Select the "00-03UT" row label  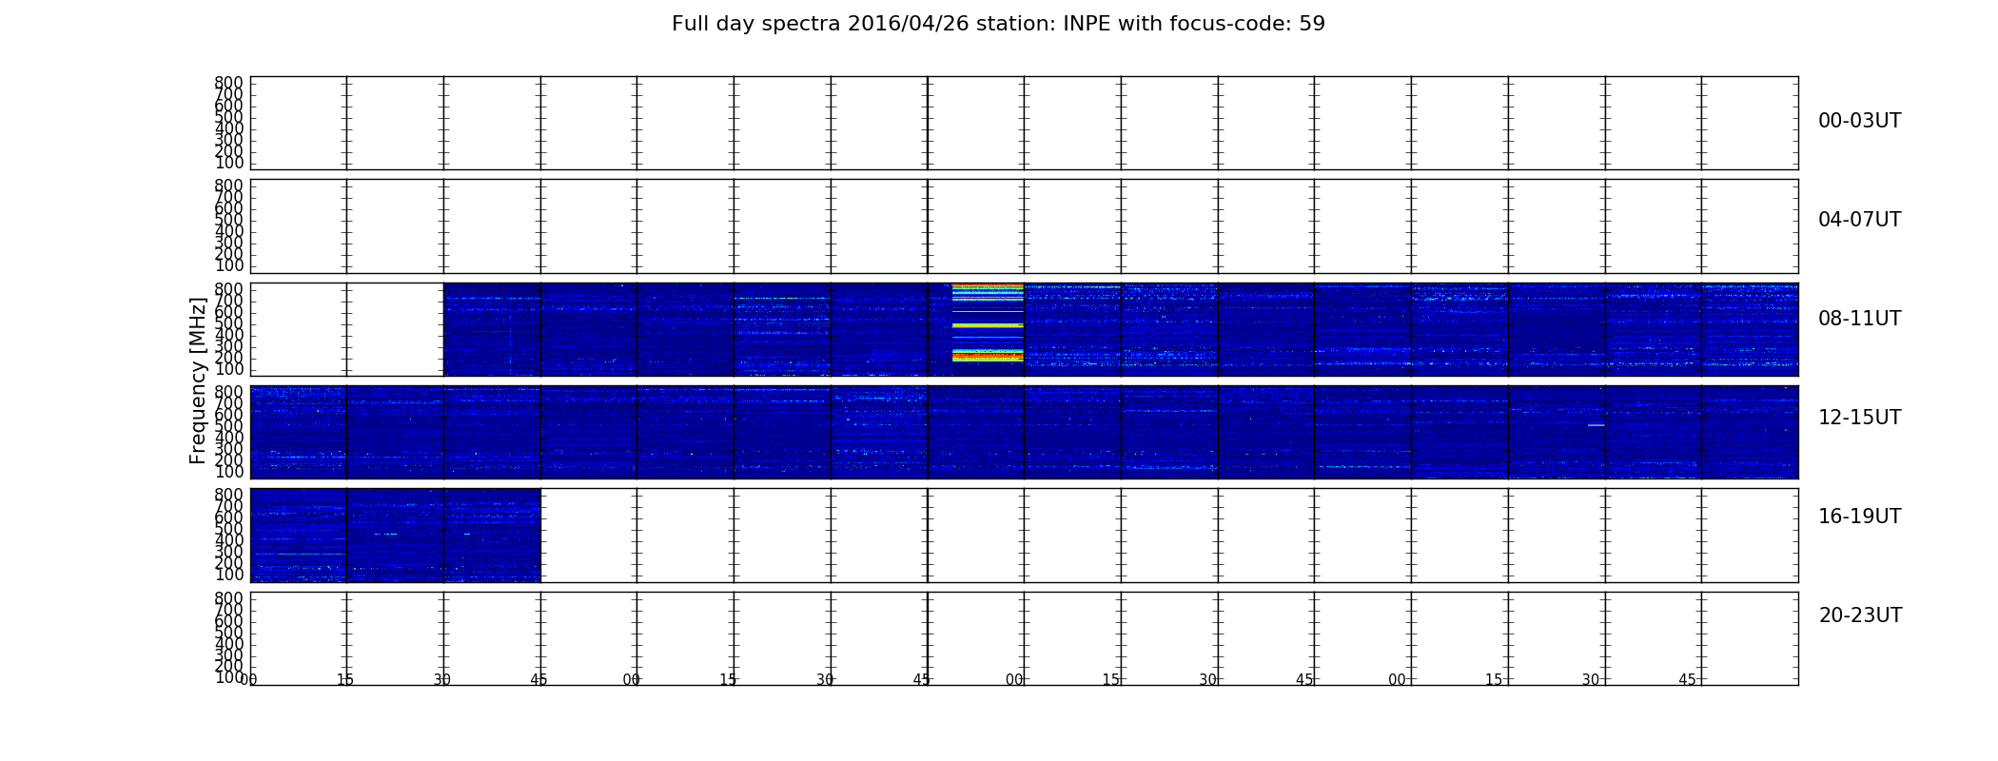click(x=1859, y=121)
